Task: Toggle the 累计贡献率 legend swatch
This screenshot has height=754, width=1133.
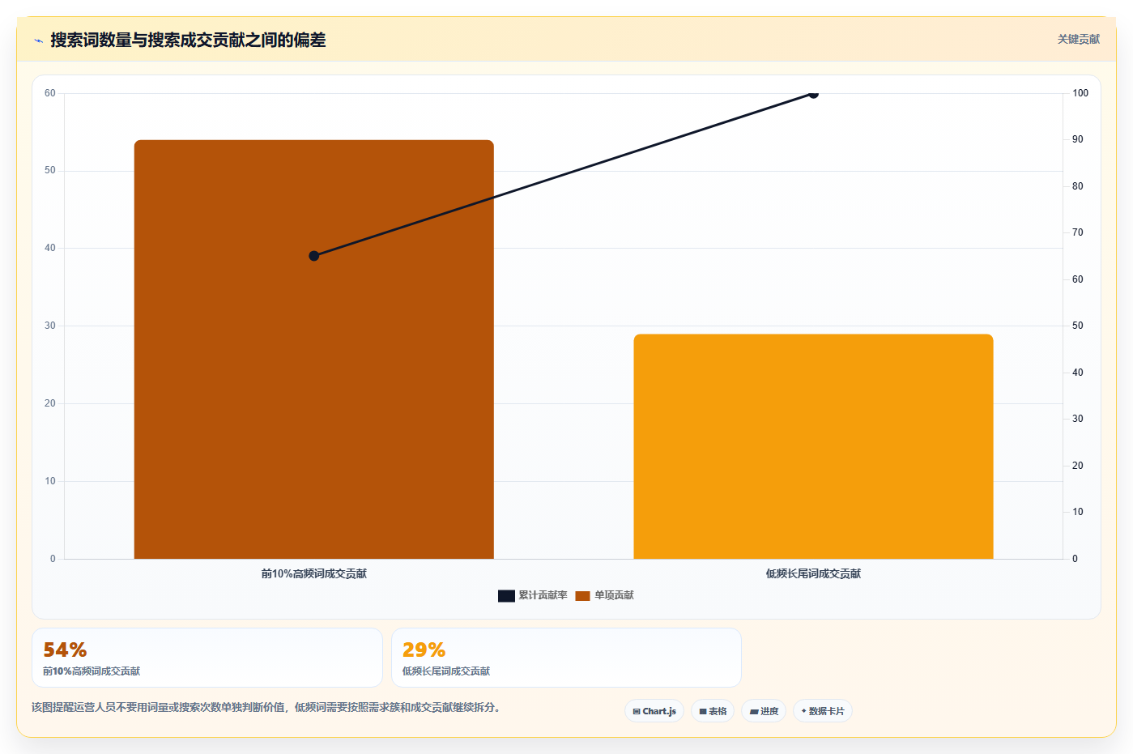Action: 506,596
